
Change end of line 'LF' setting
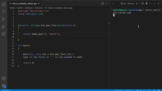(x=144, y=90)
